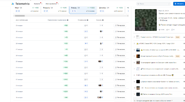Open Почасово for 20 января
185x102 pixels.
pyautogui.click(x=120, y=92)
